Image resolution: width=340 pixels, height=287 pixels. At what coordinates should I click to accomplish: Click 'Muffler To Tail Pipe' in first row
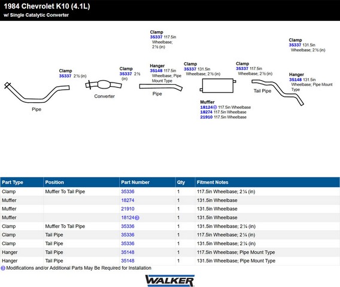click(65, 192)
